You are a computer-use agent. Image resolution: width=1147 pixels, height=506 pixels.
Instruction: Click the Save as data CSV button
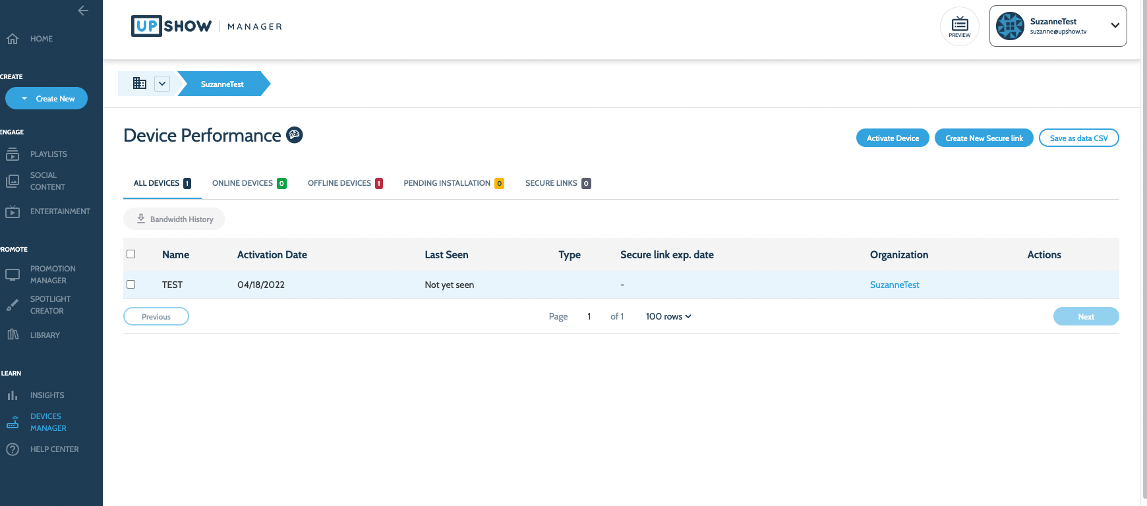click(x=1078, y=138)
